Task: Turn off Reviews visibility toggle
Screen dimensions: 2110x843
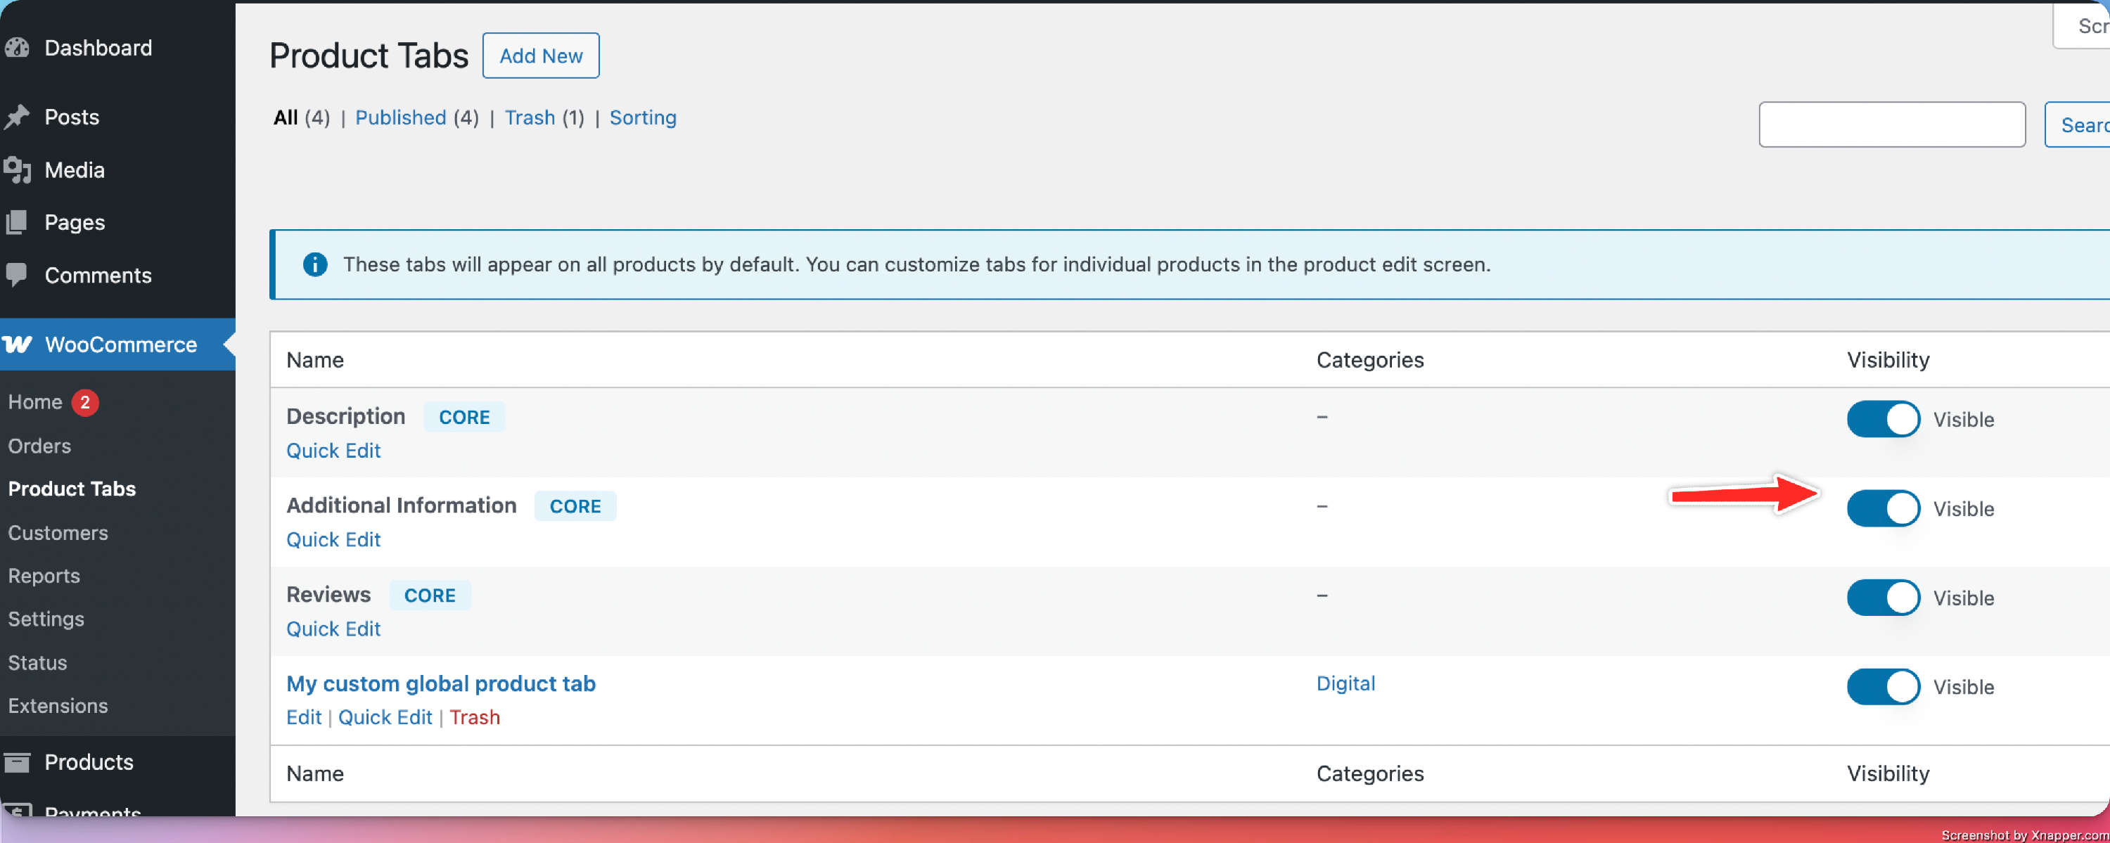Action: [1882, 598]
